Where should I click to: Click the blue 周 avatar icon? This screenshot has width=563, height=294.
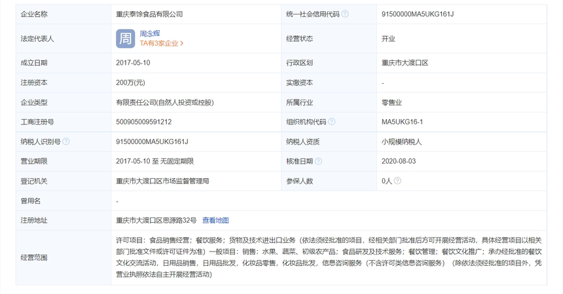point(125,39)
